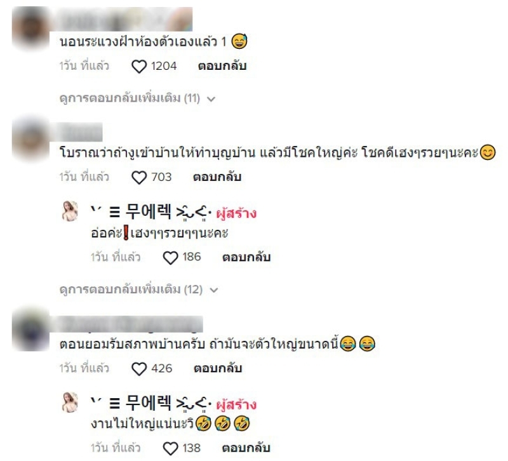Expand the 12 more replies chevron
Image resolution: width=508 pixels, height=461 pixels.
pyautogui.click(x=214, y=290)
